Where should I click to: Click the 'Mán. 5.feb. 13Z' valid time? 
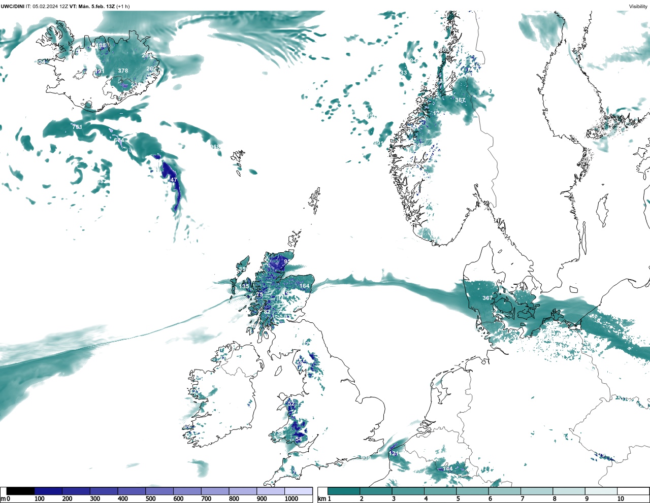[96, 7]
